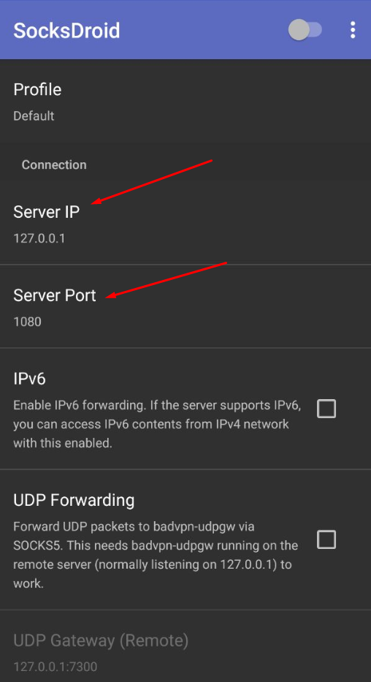Tap the 127.0.0.1 server address

tap(39, 238)
